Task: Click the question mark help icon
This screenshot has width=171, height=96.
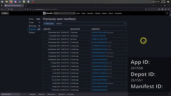Action: click(x=167, y=13)
